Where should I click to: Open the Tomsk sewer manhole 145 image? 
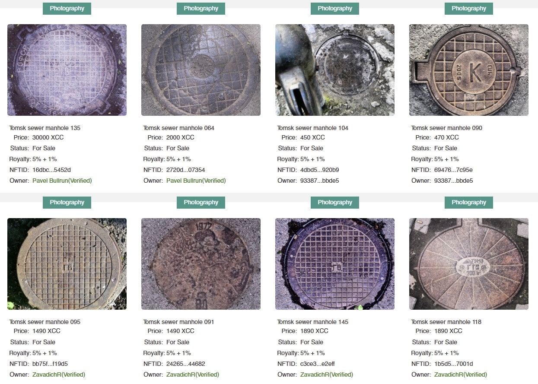click(x=335, y=264)
